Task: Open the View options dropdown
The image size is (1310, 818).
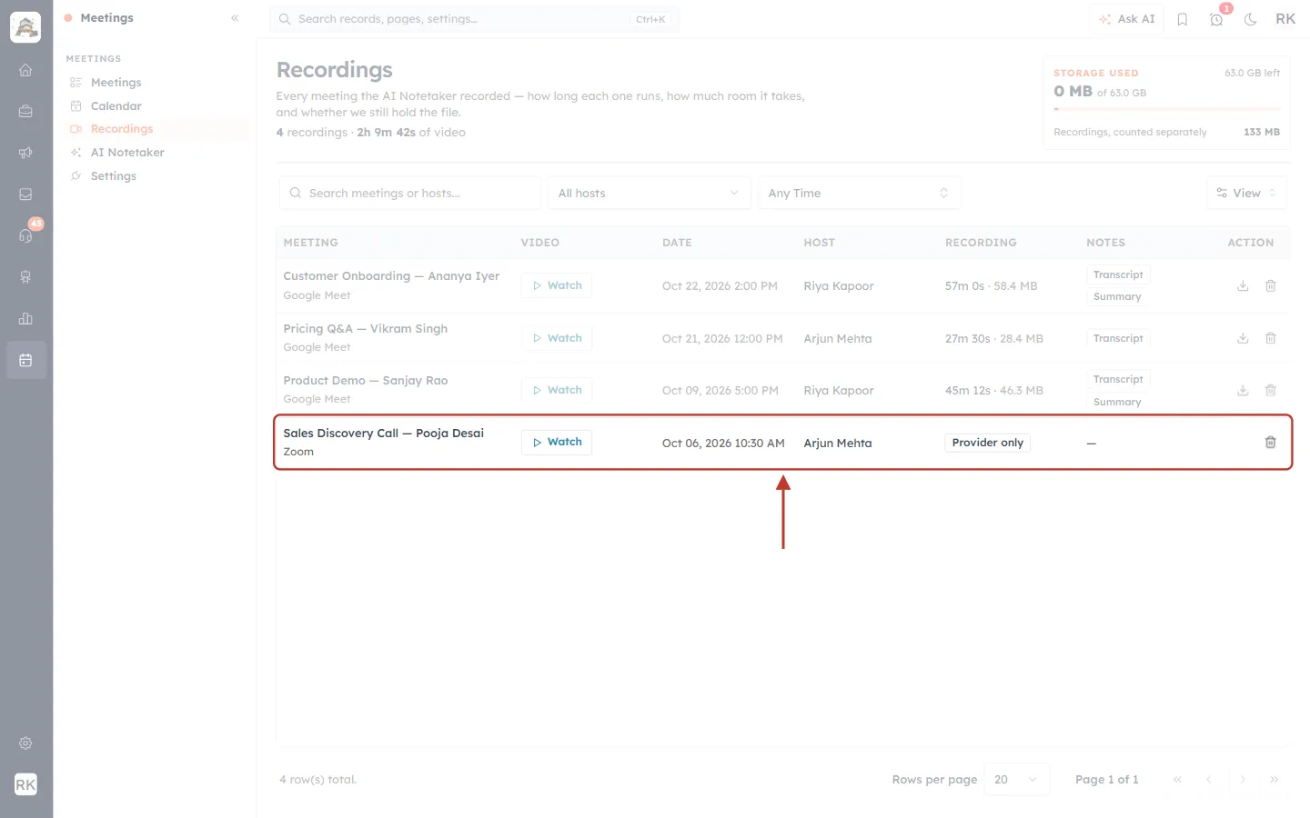Action: point(1246,193)
